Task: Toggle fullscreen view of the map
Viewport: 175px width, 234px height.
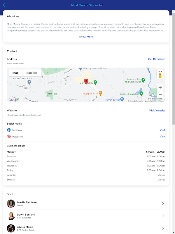Action: 160,71
